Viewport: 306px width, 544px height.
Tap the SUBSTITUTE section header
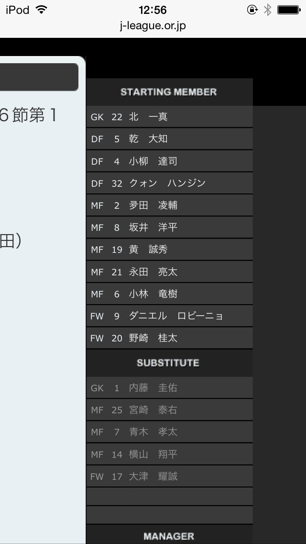click(x=168, y=363)
